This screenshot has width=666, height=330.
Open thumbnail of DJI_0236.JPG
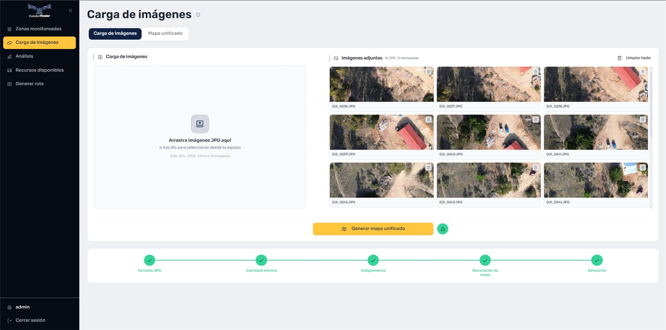coord(382,84)
